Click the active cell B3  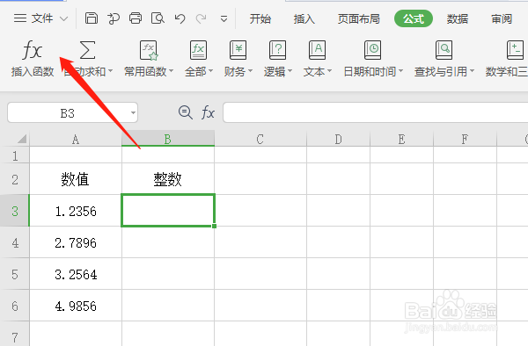point(168,210)
